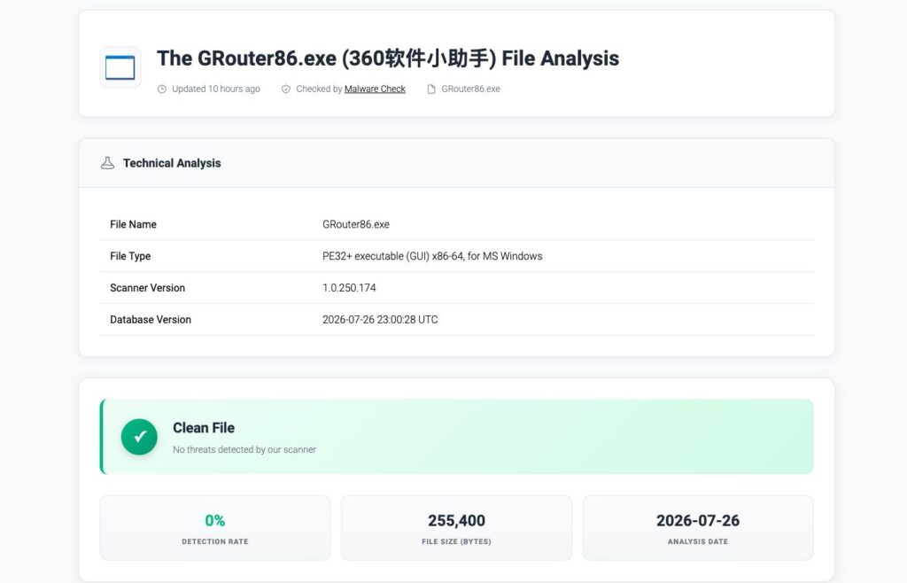Click 'No threats detected by our scanner'
Image resolution: width=907 pixels, height=583 pixels.
tap(244, 449)
